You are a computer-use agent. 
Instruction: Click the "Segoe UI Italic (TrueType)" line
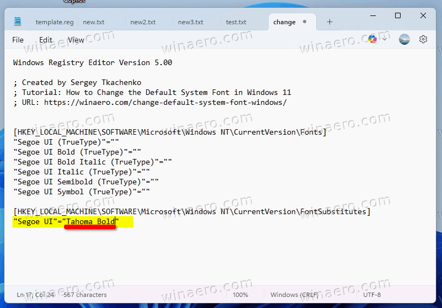(82, 172)
